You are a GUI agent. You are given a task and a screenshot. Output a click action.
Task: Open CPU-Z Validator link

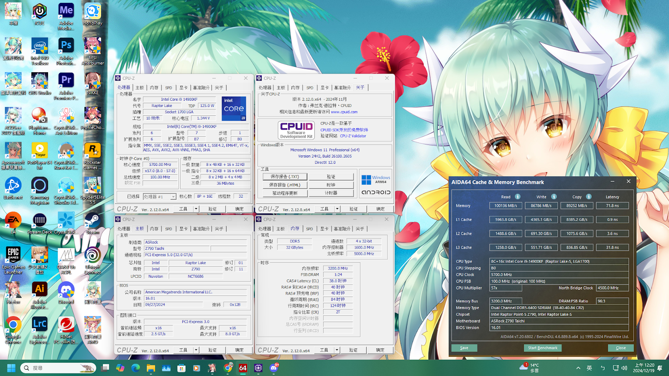point(353,136)
